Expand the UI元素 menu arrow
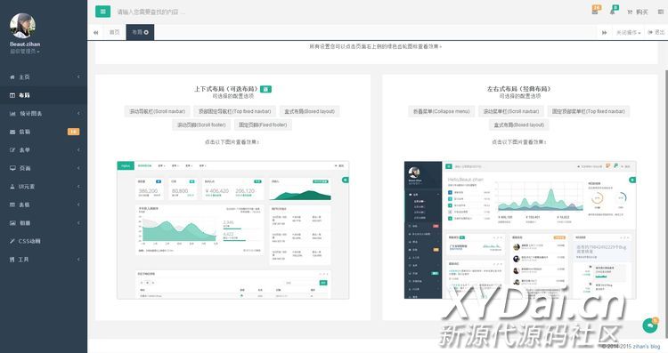The width and height of the screenshot is (668, 353). 78,187
